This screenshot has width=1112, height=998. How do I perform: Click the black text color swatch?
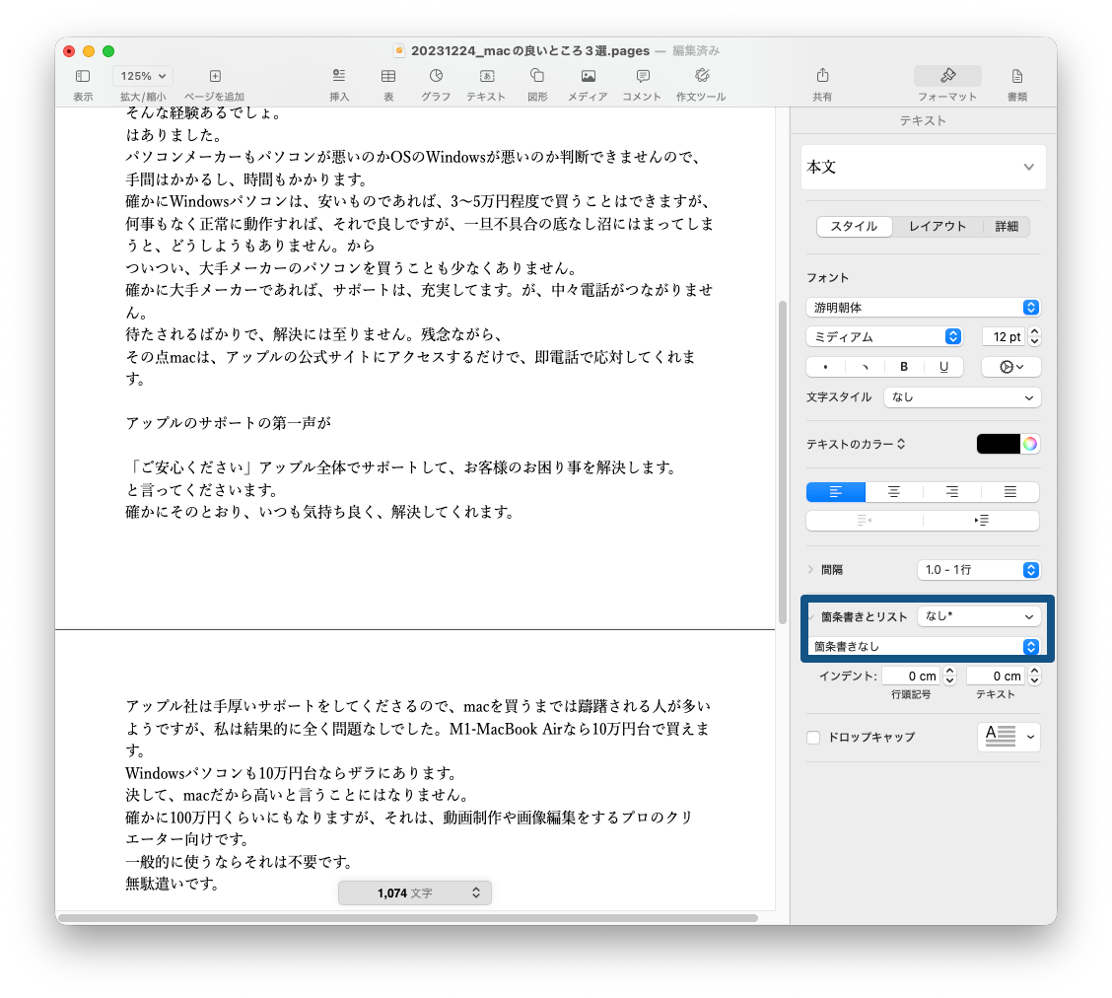click(x=998, y=444)
